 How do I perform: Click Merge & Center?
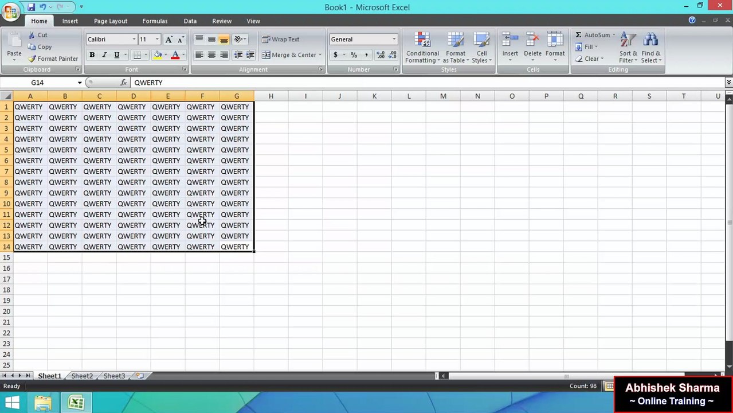point(289,55)
